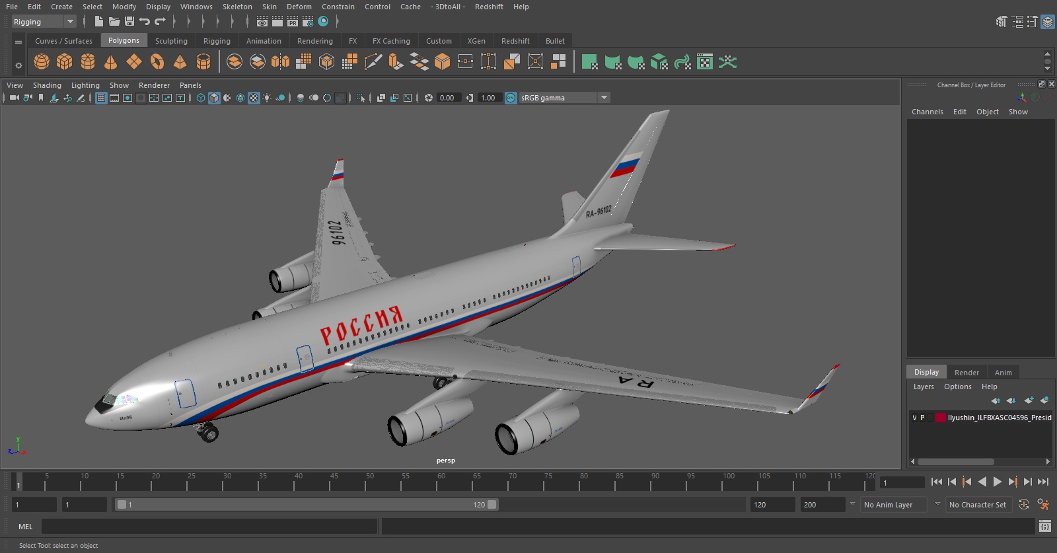Click the Multi-Cut knife tool icon
This screenshot has width=1057, height=553.
coord(373,62)
